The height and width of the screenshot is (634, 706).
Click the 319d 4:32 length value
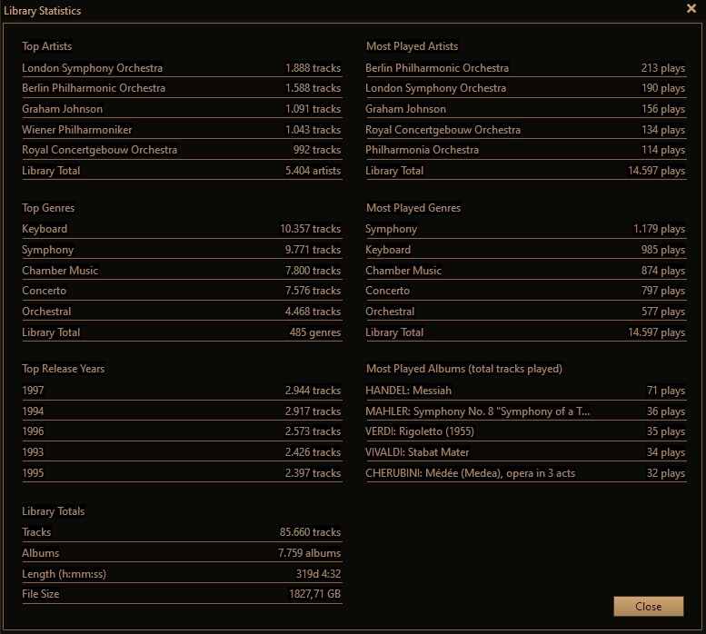coord(318,574)
